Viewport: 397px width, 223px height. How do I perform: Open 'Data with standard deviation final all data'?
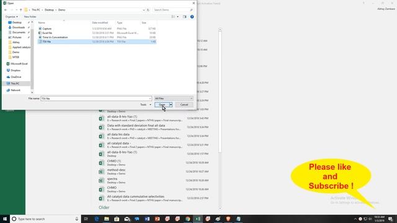[153, 127]
